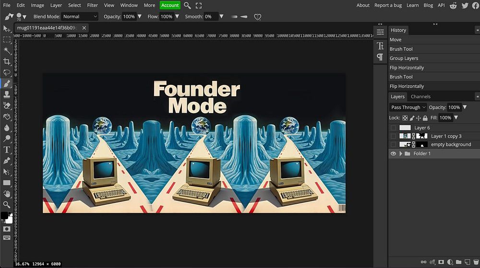Select the Rectangle Select tool
The width and height of the screenshot is (480, 268).
6,40
